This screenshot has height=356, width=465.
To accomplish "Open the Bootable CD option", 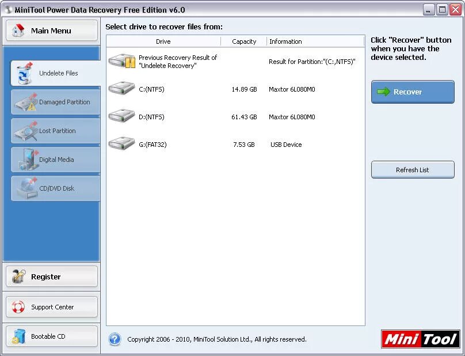I will 52,336.
